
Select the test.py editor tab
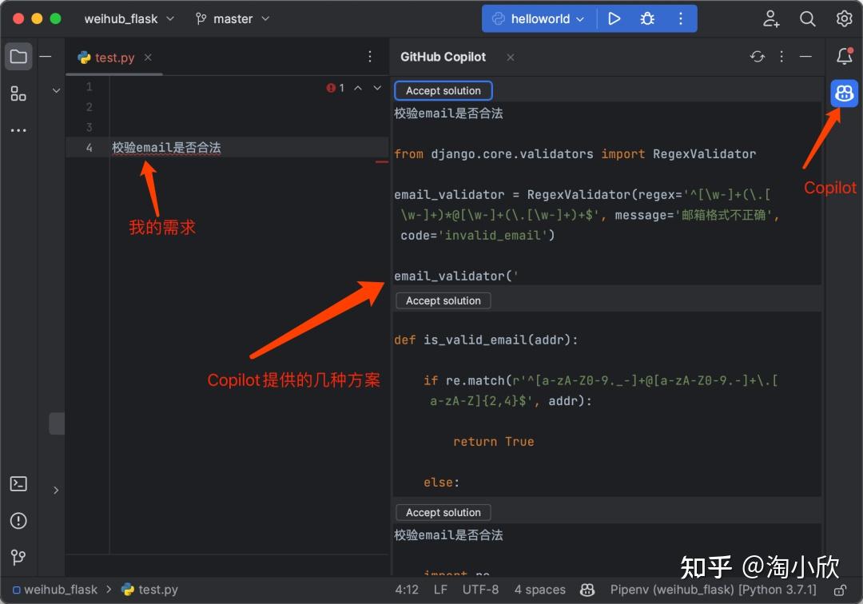(x=114, y=58)
